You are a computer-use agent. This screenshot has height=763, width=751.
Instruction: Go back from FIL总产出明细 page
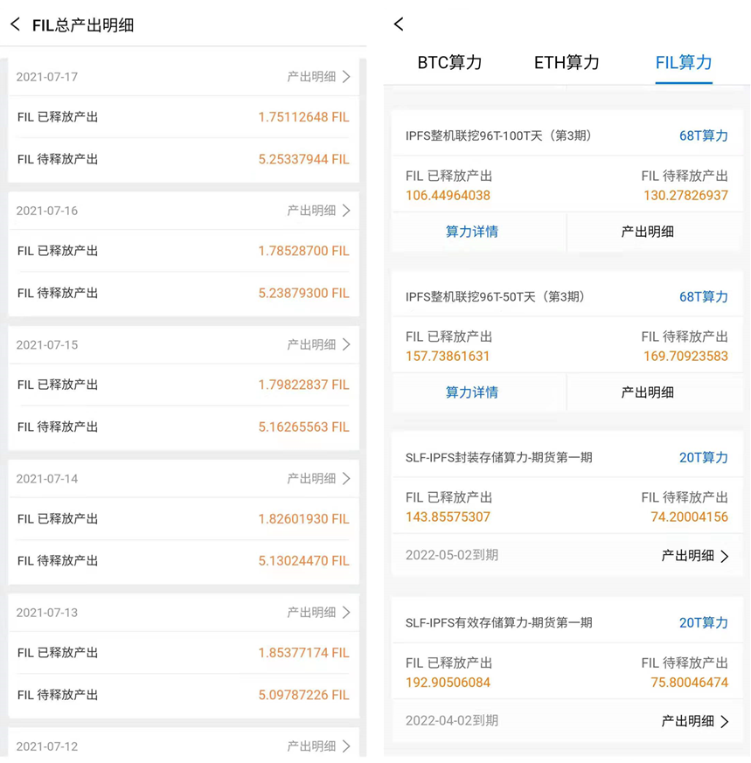16,25
